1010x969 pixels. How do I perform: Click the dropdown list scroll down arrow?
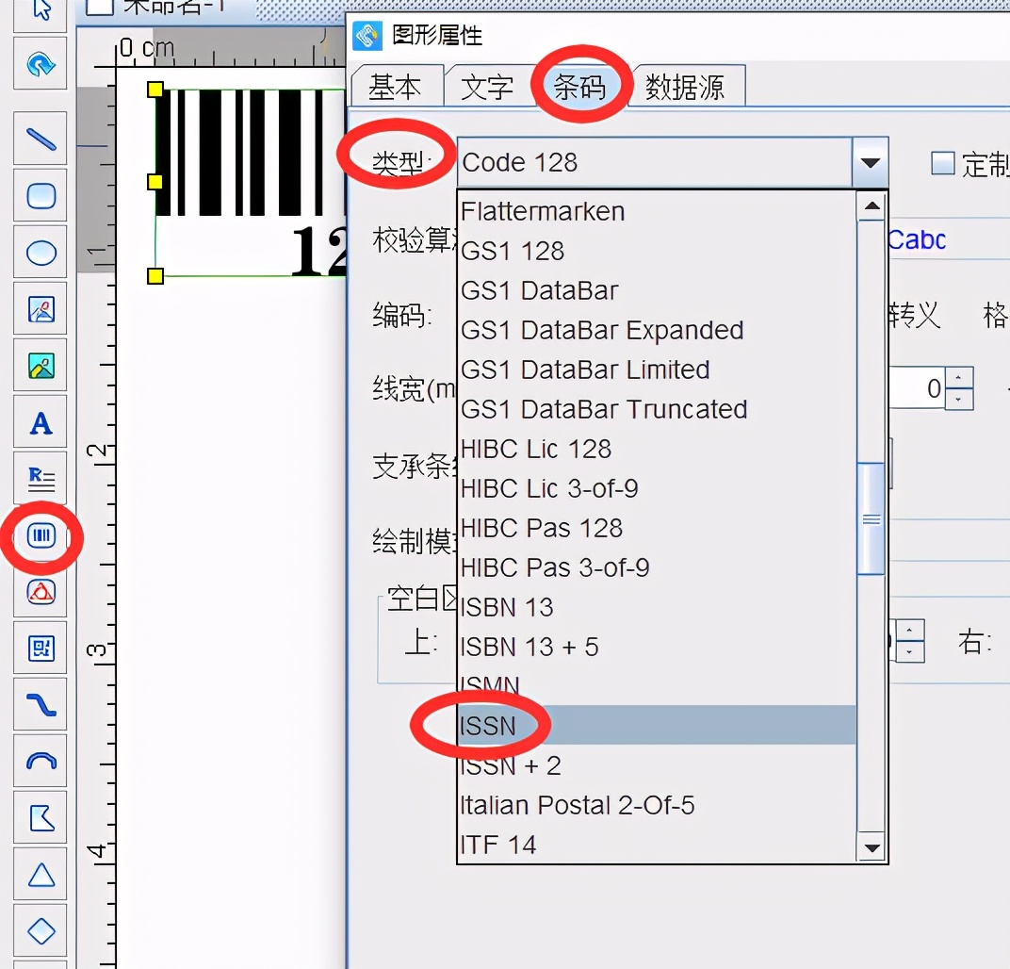[872, 848]
